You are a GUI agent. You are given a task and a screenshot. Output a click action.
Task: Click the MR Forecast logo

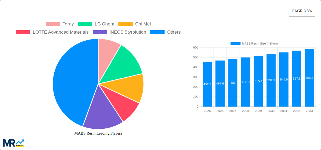pos(14,143)
